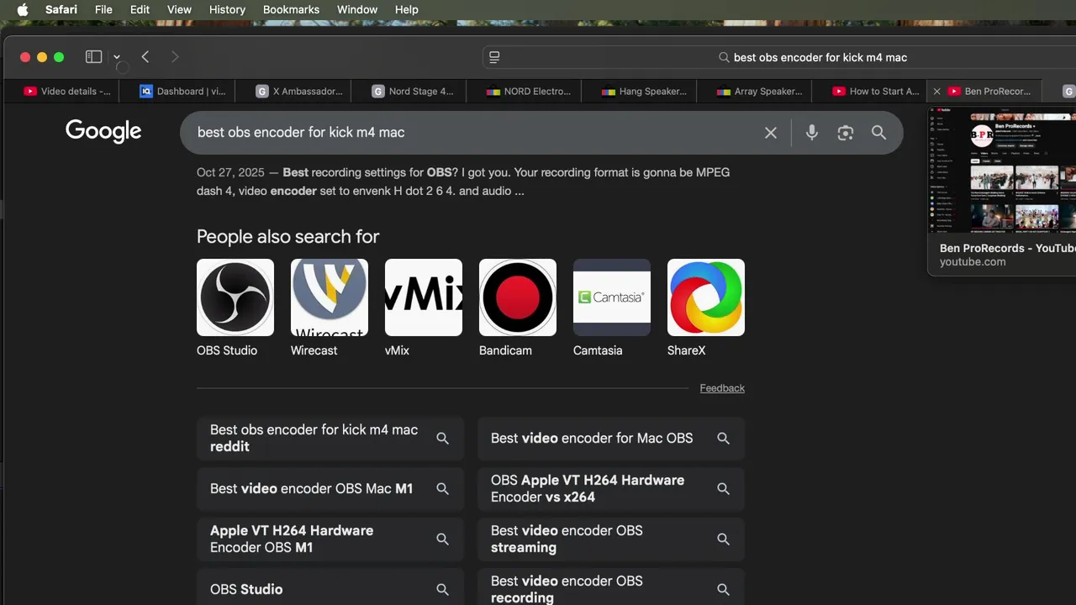This screenshot has height=605, width=1076.
Task: Open the Camtasia related search
Action: (x=612, y=308)
